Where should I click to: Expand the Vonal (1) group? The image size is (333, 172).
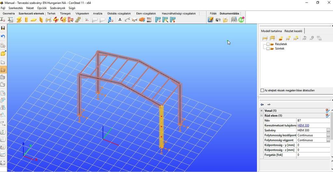pyautogui.click(x=261, y=111)
